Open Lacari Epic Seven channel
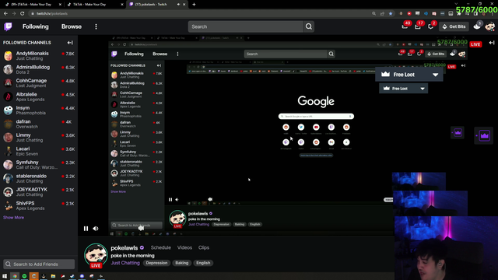The image size is (498, 280). [39, 151]
